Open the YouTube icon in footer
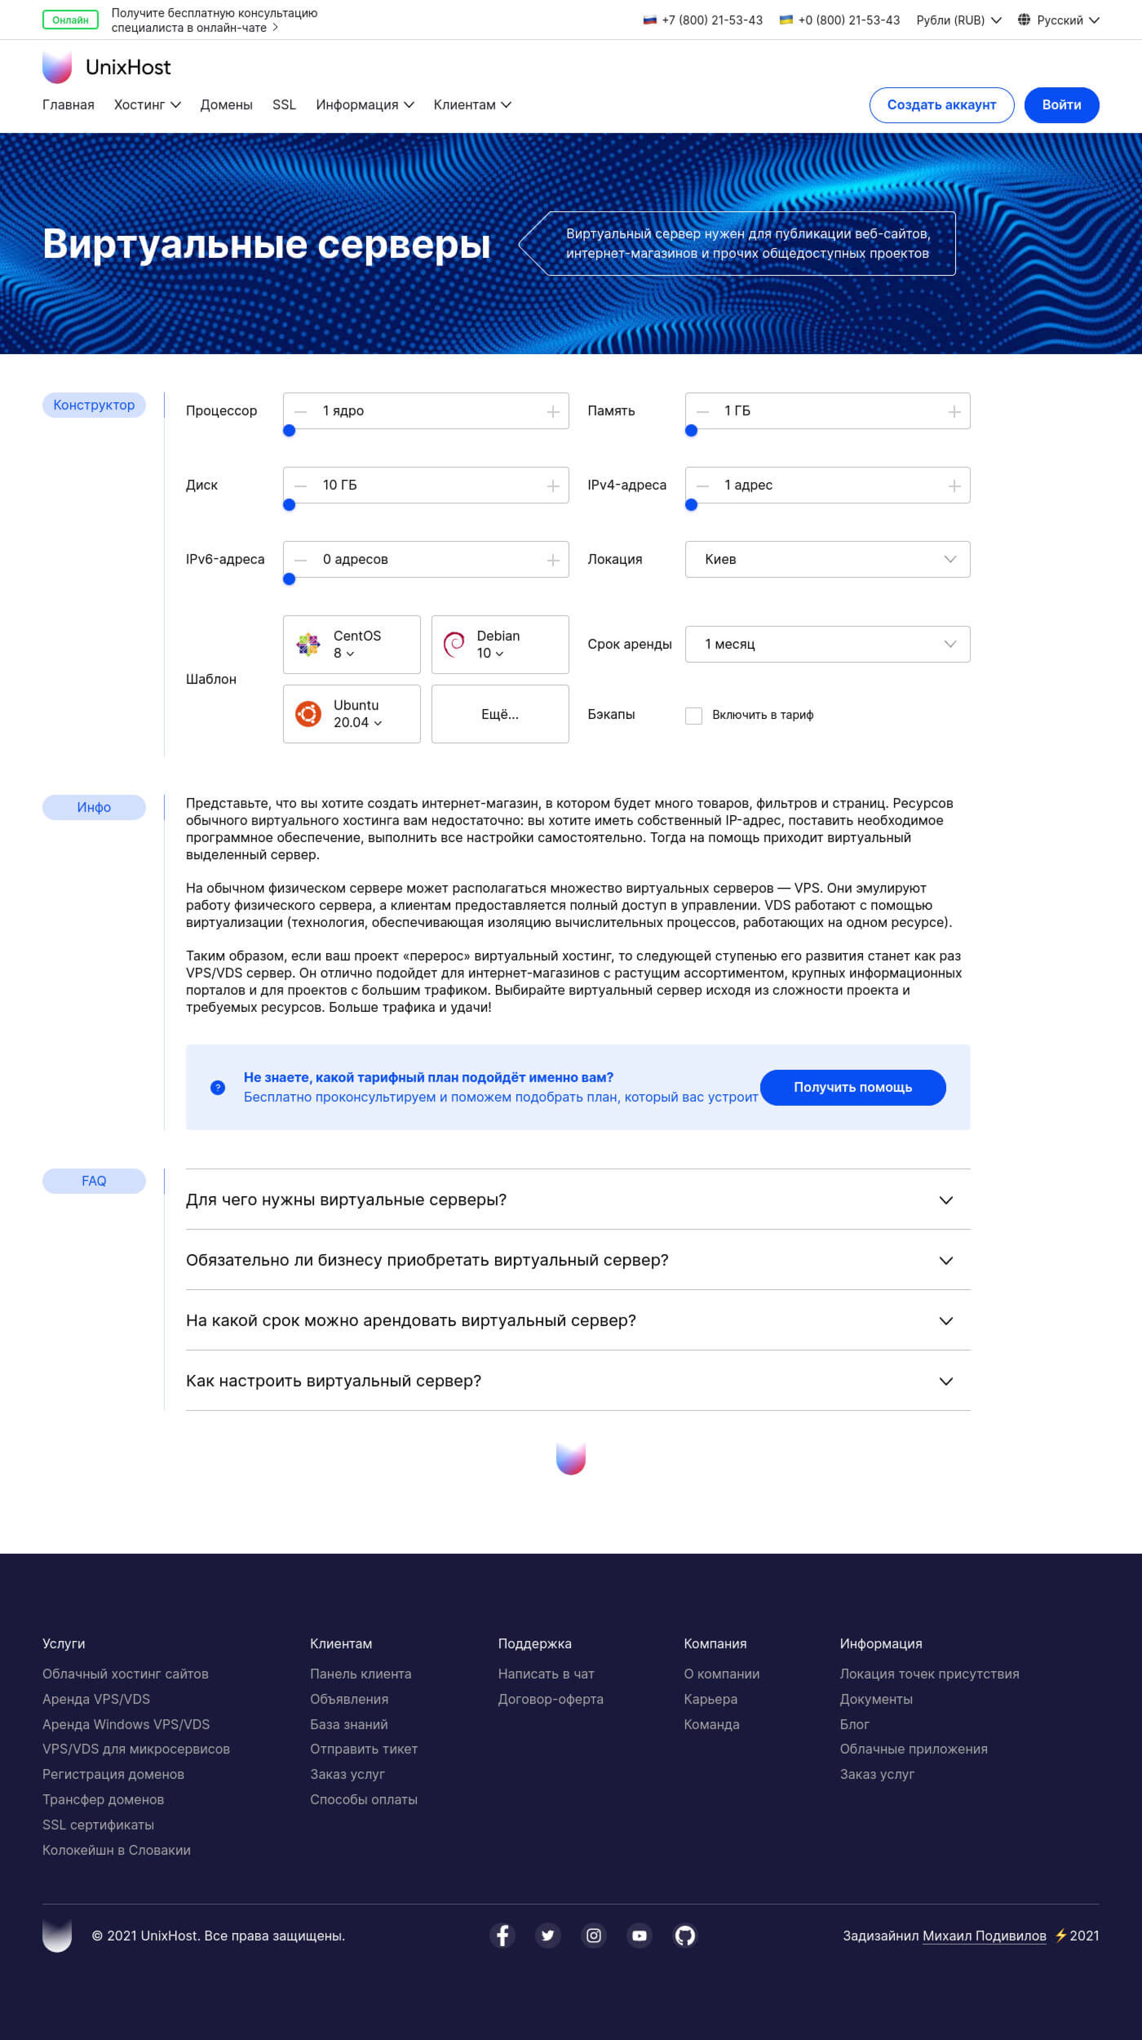The height and width of the screenshot is (2040, 1142). (640, 1936)
